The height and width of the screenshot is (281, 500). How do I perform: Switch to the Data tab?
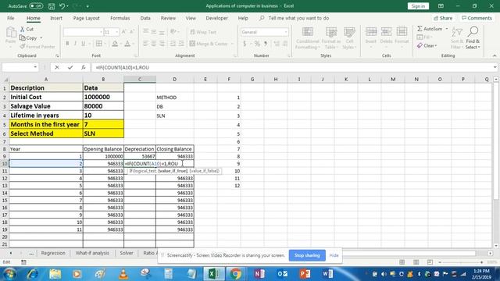[x=145, y=18]
